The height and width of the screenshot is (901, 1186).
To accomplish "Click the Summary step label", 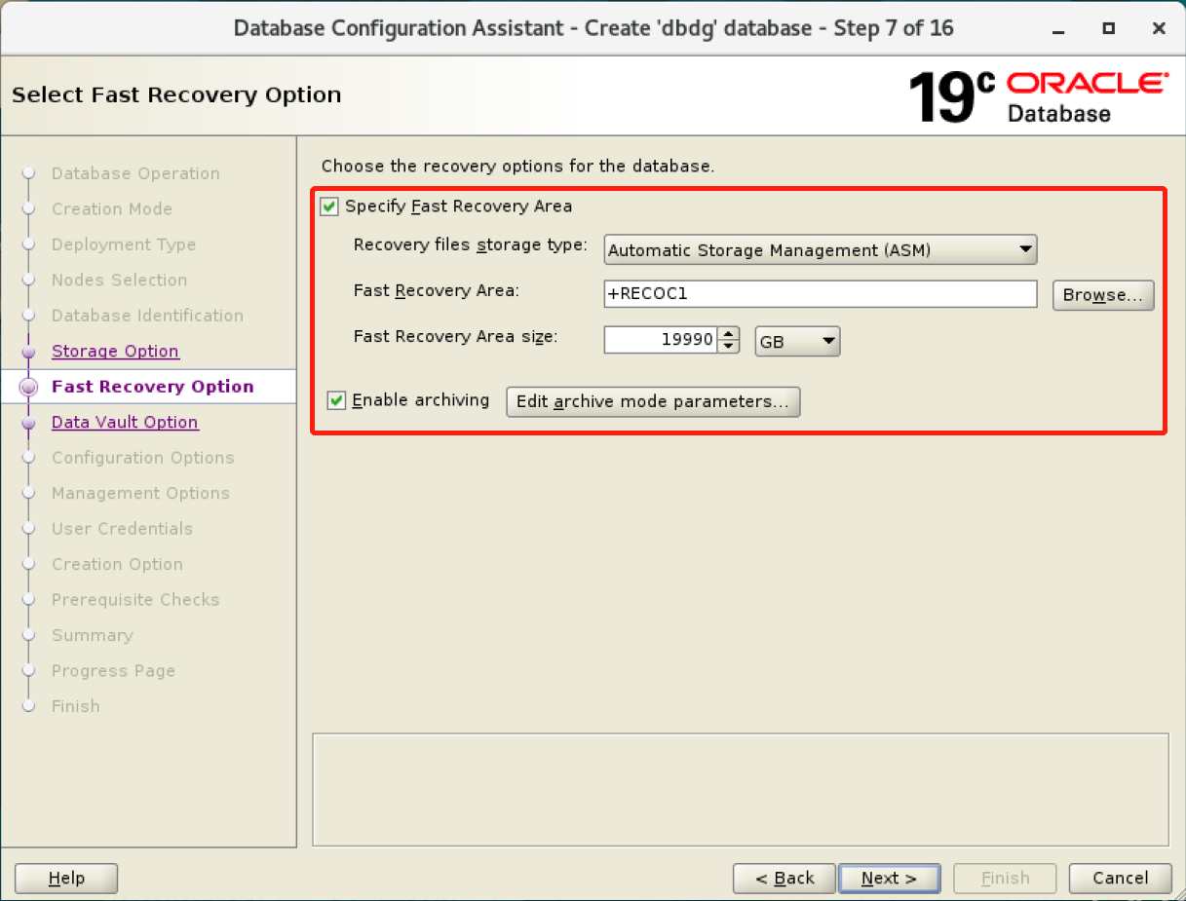I will tap(93, 635).
